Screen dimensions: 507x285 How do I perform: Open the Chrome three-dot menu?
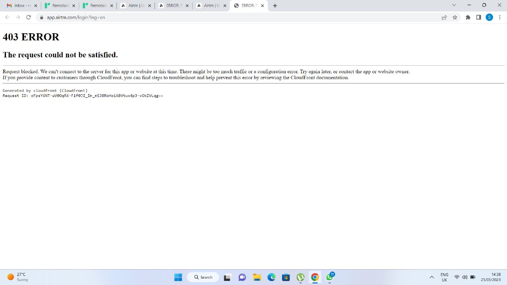(x=500, y=17)
